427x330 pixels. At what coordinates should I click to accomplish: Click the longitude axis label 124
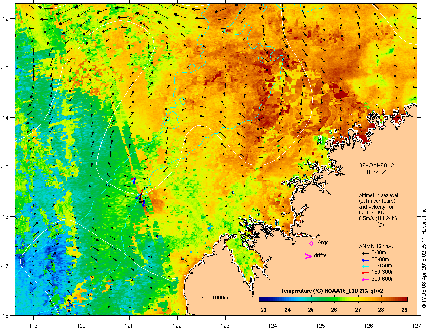[x=273, y=325]
